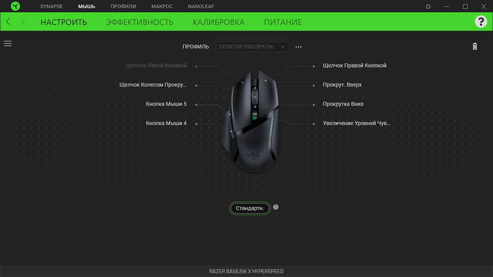This screenshot has height=277, width=493.
Task: Click the small help icon near Стандартн.
Action: 276,207
